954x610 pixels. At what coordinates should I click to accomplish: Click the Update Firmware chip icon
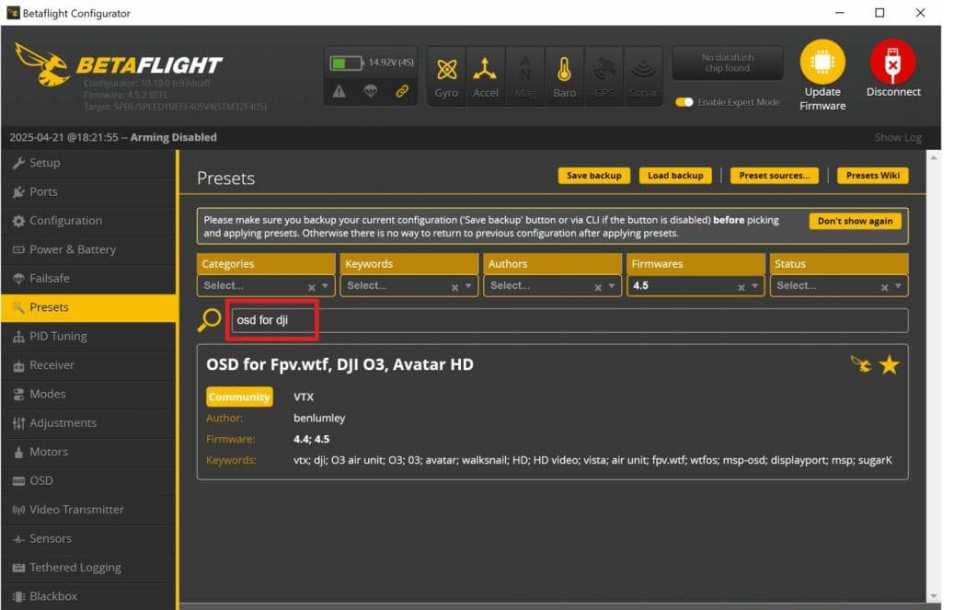point(822,62)
